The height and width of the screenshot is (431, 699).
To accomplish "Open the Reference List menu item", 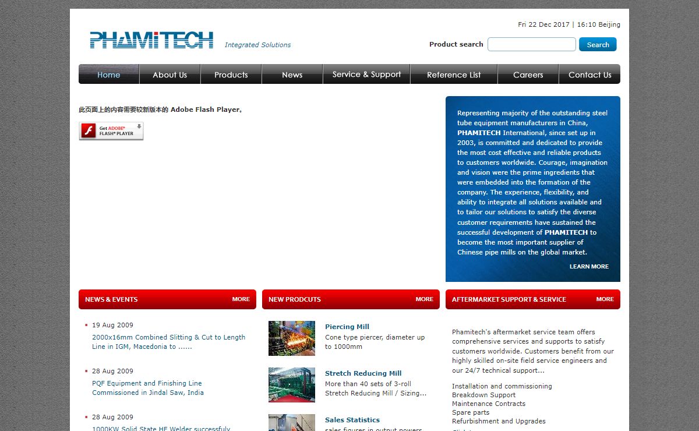I will (454, 75).
